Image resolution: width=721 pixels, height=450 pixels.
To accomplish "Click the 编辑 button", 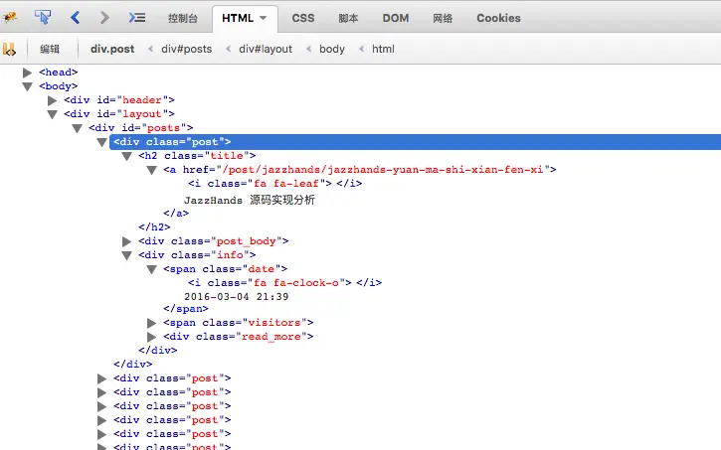I will (50, 49).
